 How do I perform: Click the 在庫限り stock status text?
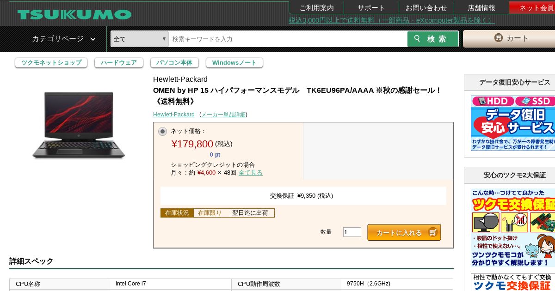point(210,213)
